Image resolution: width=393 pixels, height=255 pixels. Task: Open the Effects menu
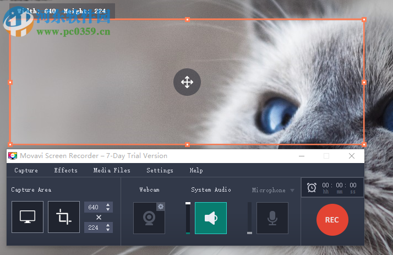click(65, 170)
